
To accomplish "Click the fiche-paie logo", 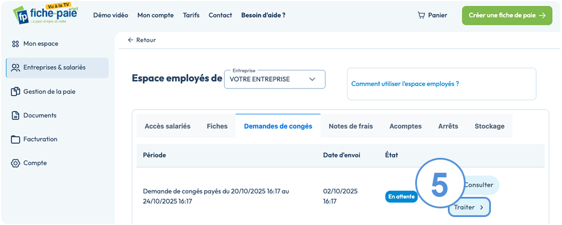I will pos(45,13).
